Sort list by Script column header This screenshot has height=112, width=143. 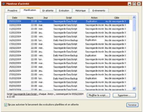click(x=69, y=18)
